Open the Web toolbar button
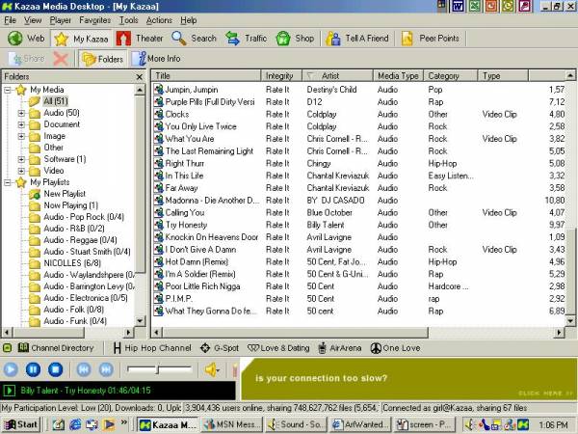Viewport: 578px width, 434px height. tap(26, 39)
